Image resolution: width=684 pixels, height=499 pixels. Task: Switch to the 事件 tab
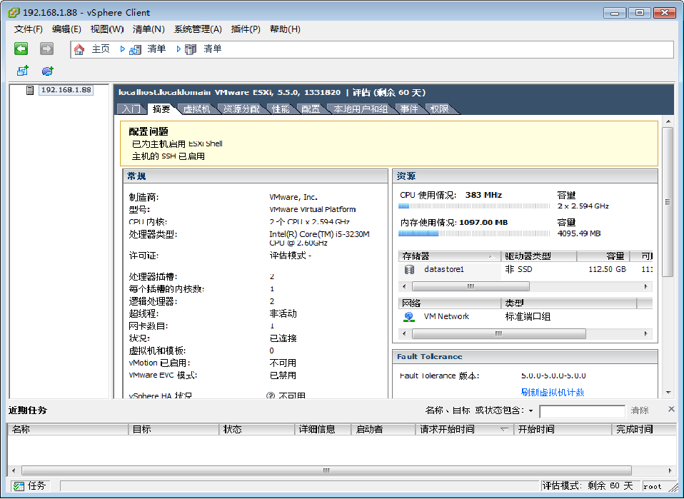click(x=408, y=109)
